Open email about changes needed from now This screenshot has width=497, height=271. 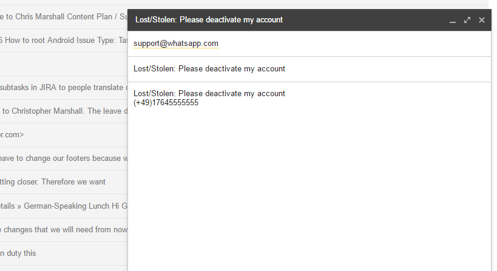tap(63, 230)
